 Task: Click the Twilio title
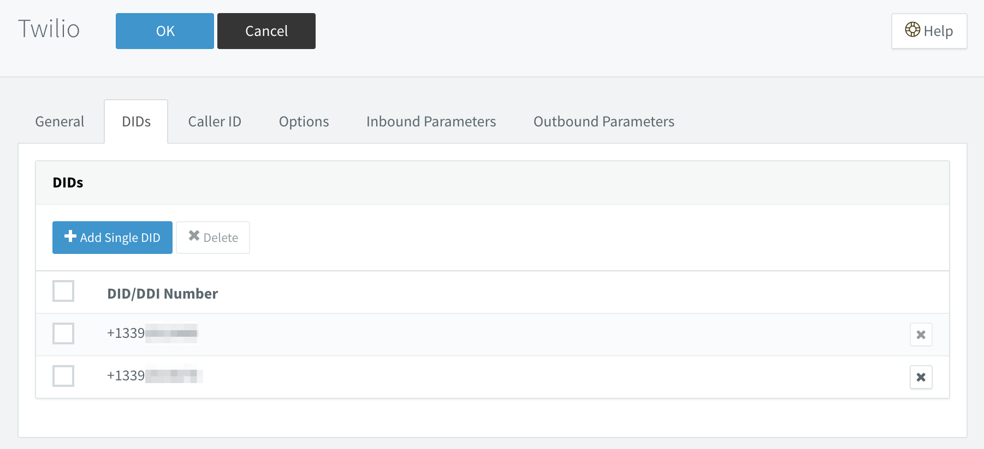tap(49, 29)
